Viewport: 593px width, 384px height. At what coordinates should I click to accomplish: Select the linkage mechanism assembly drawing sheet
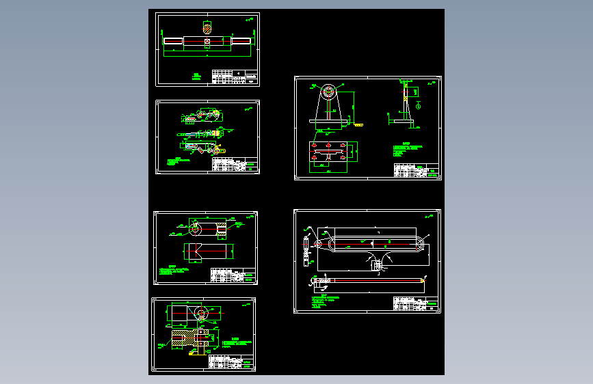208,137
